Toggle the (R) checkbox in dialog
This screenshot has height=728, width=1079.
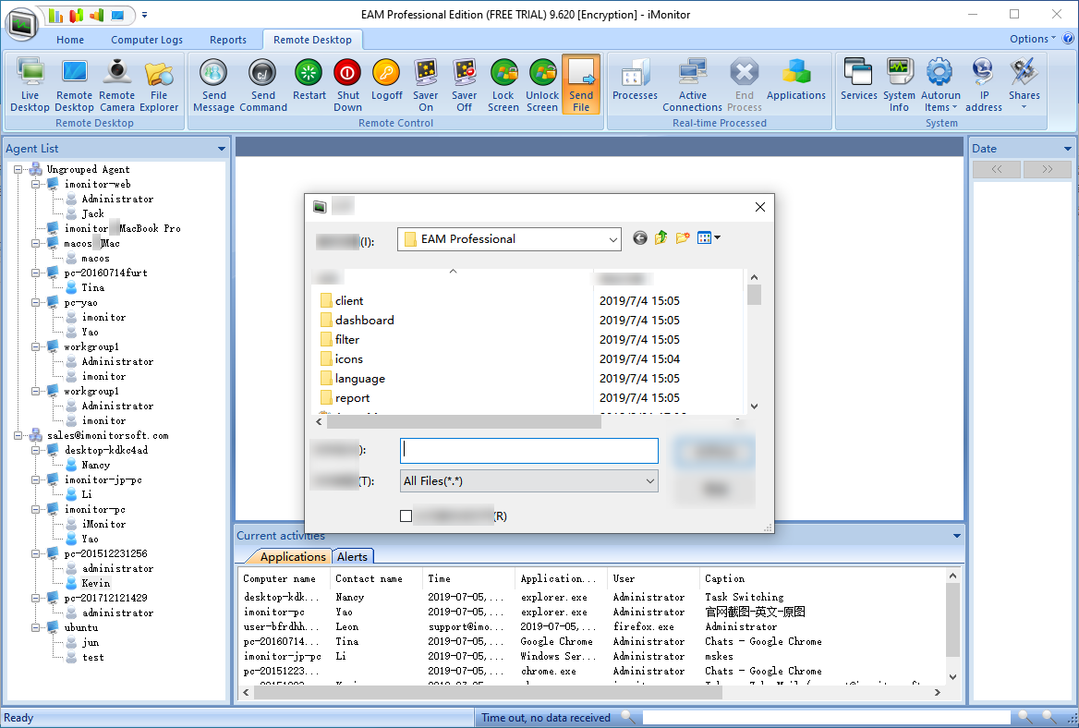click(406, 516)
